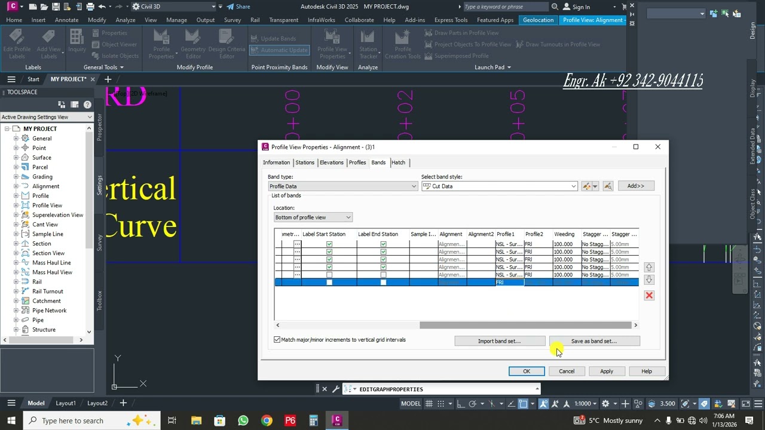Click Import band set button
Image resolution: width=765 pixels, height=430 pixels.
point(499,341)
